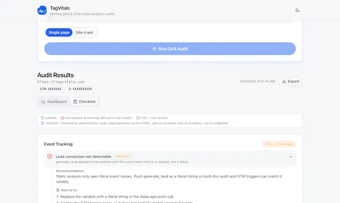Click the TagVitals logo icon
The image size is (340, 203).
42,10
